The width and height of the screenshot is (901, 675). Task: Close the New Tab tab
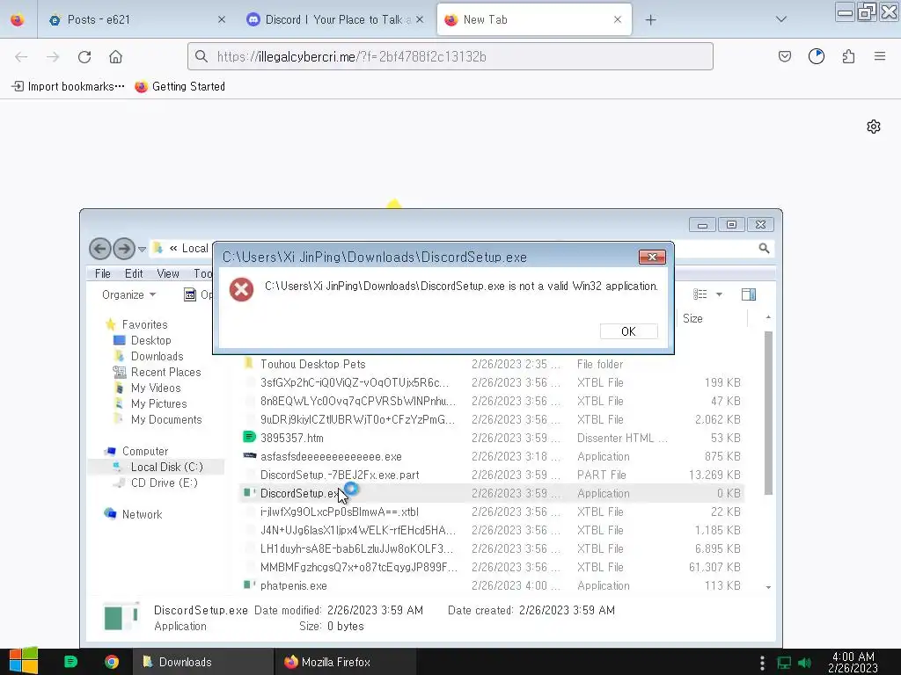coord(617,19)
